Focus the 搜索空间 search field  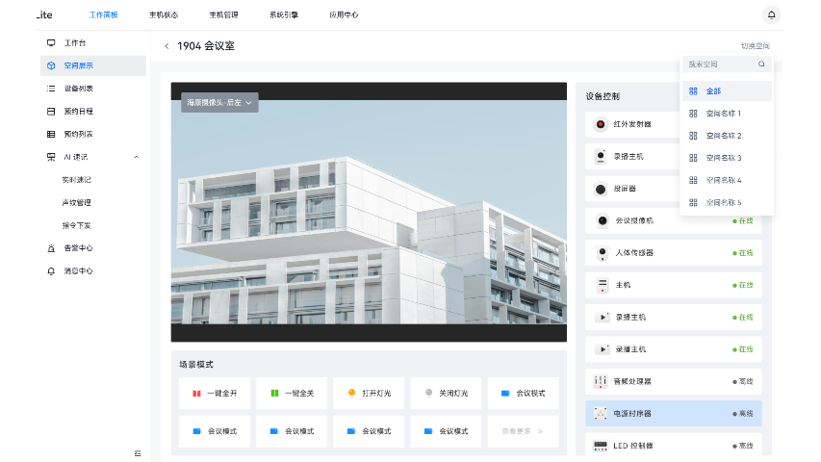point(727,64)
